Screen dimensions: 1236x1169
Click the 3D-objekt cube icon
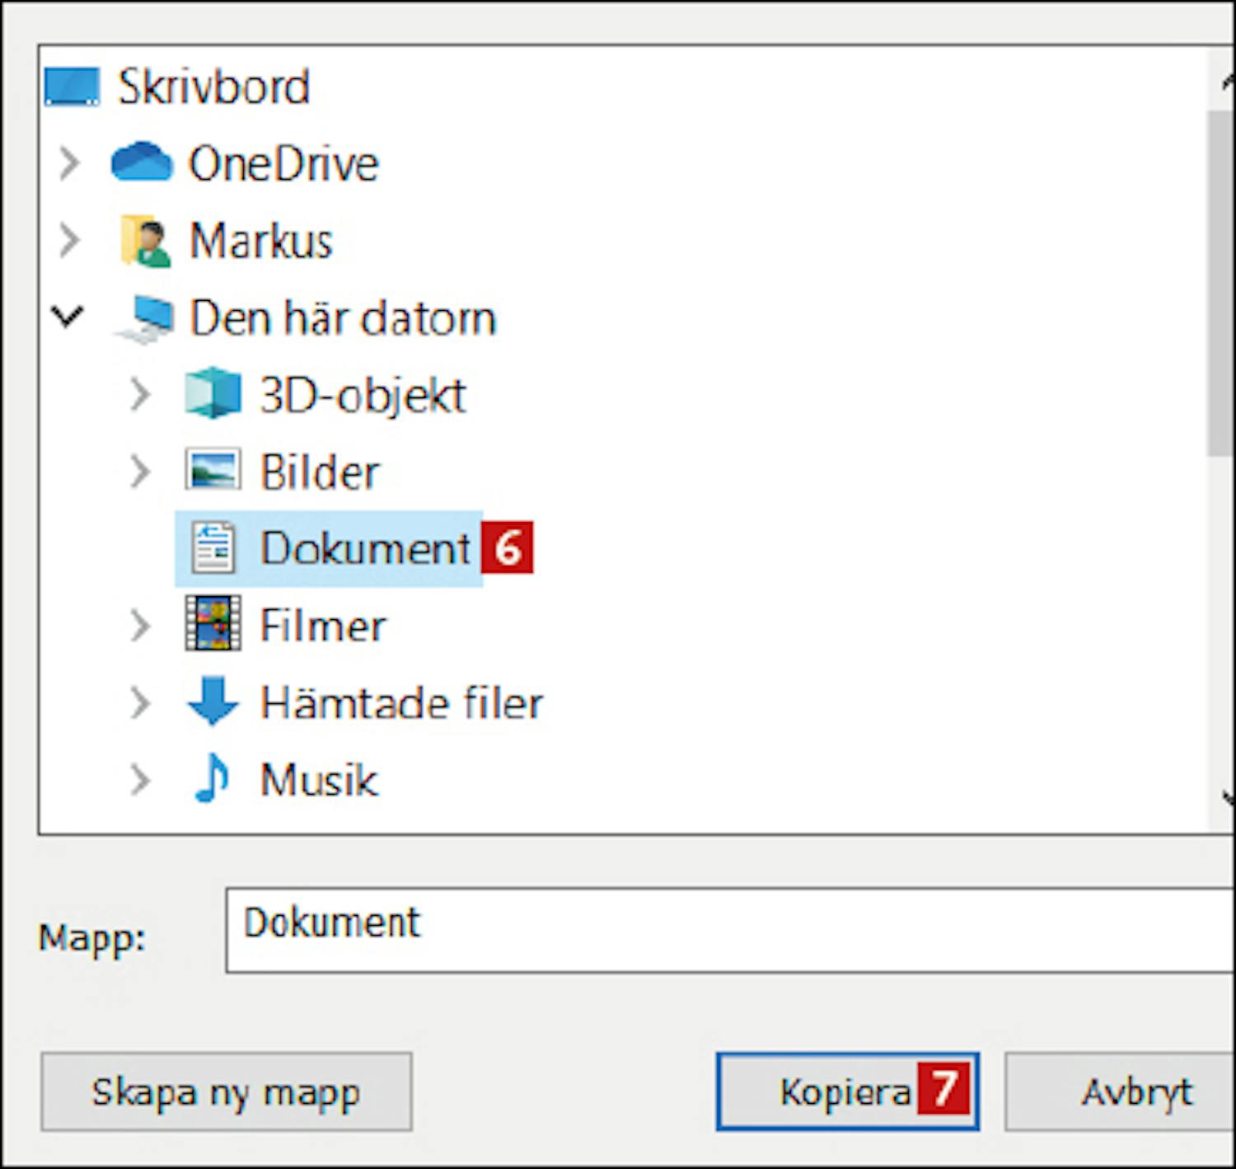(x=213, y=393)
